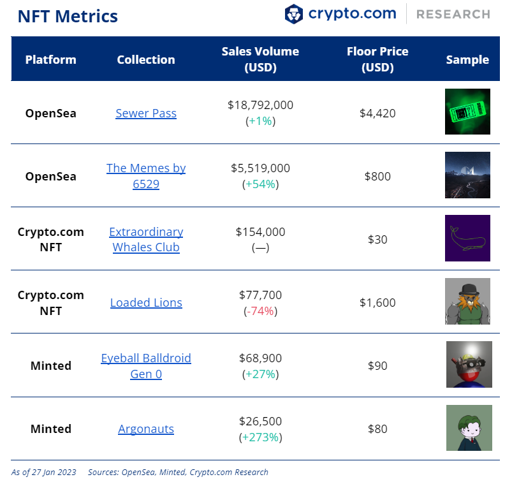Click the Sales Volume (USD) column header
Screen dimensions: 512x484
pos(260,59)
